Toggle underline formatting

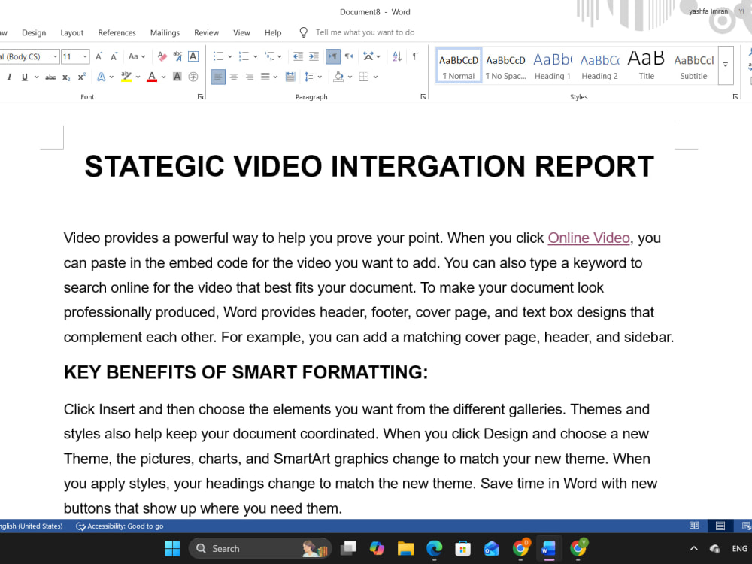pos(25,77)
